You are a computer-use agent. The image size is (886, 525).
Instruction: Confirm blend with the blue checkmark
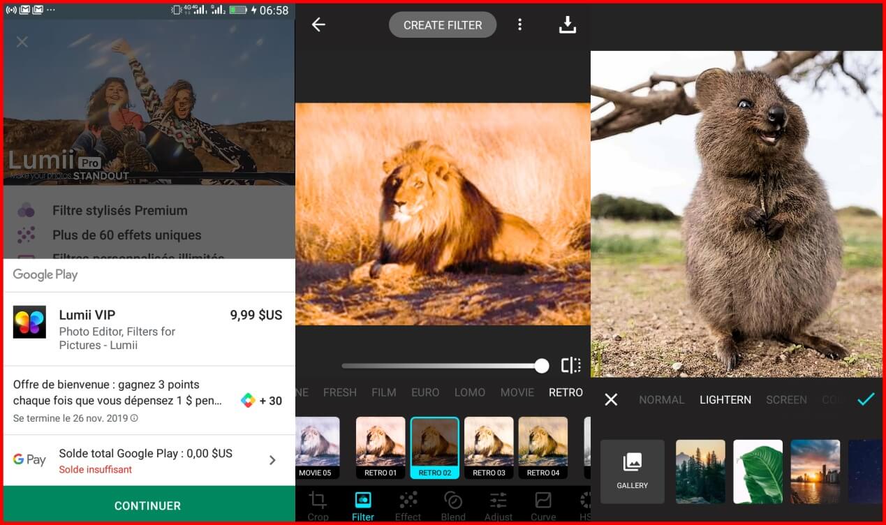866,399
